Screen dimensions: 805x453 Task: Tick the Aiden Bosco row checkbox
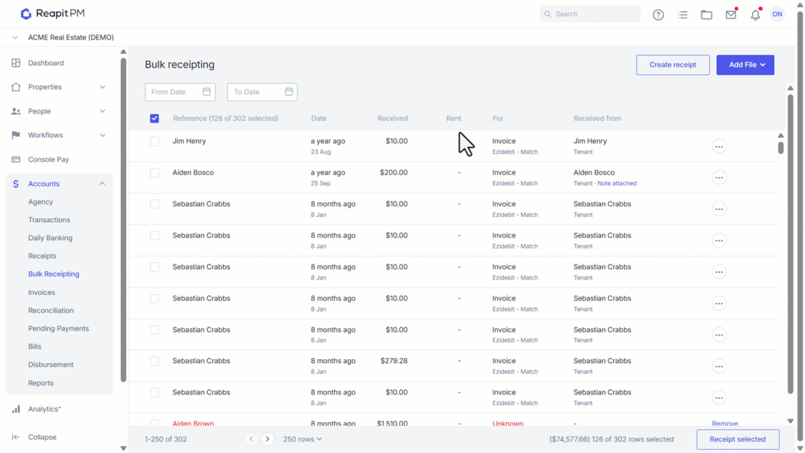click(x=154, y=173)
